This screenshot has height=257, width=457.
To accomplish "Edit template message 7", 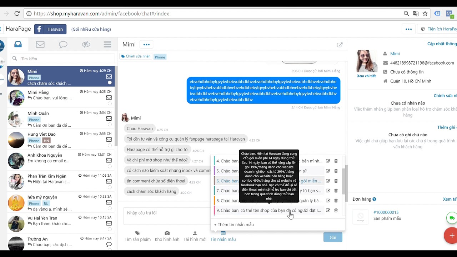I will coord(328,191).
